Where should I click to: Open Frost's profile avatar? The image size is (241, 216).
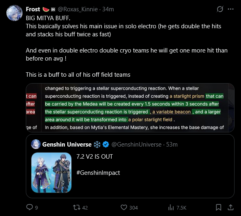pyautogui.click(x=15, y=13)
